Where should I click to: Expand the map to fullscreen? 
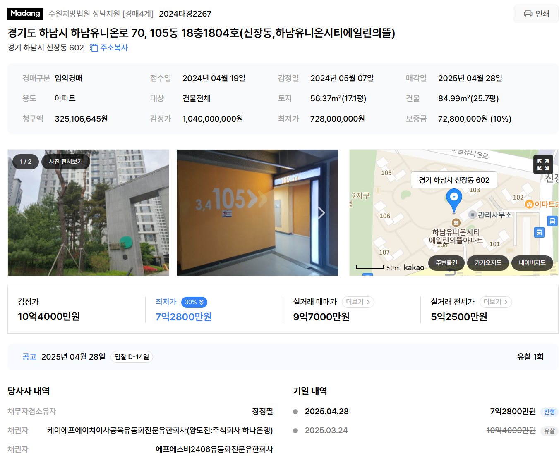tap(543, 164)
